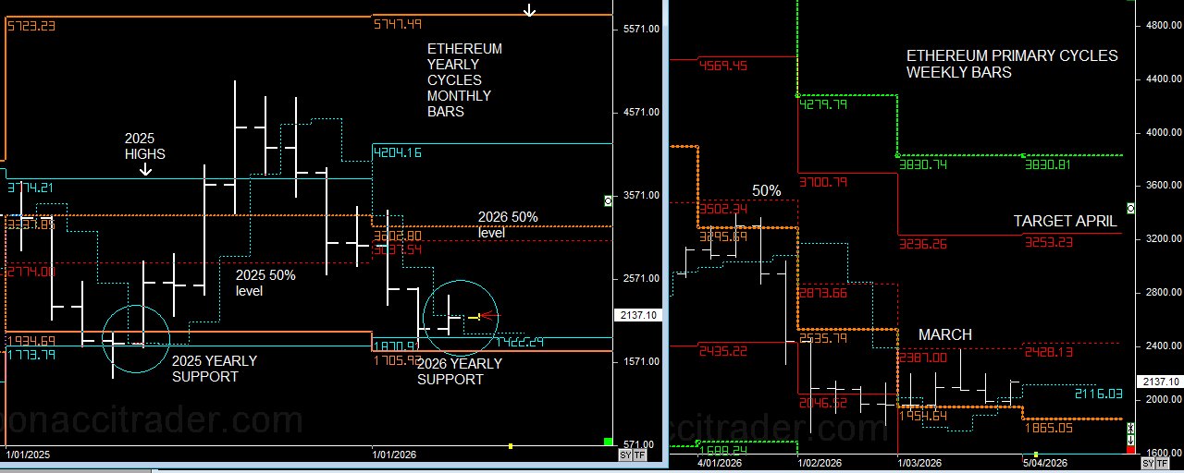Click the 3700.79 level label

823,182
